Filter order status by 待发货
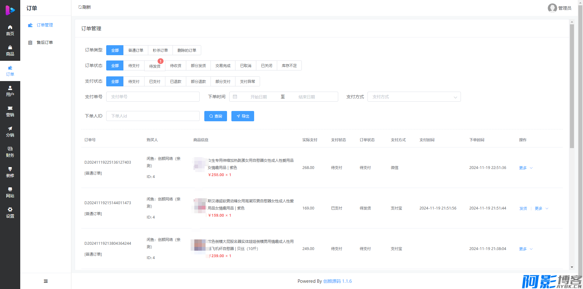Viewport: 583px width, 289px height. coord(155,66)
